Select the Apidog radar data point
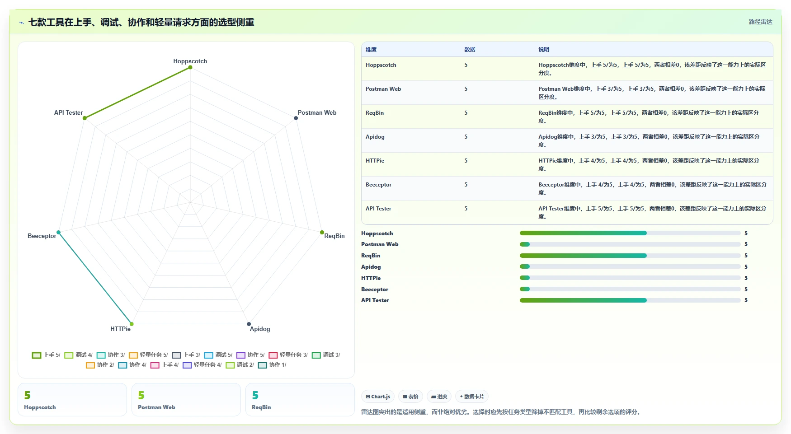This screenshot has width=791, height=434. [249, 324]
